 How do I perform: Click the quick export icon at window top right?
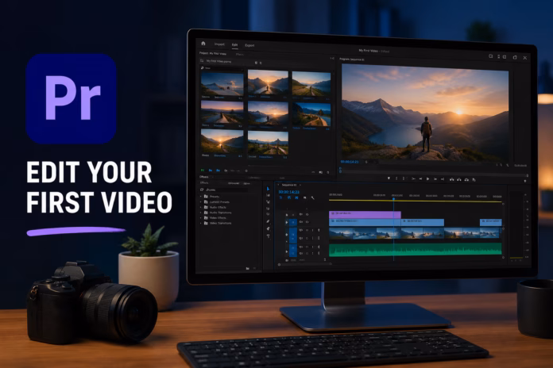coord(490,56)
